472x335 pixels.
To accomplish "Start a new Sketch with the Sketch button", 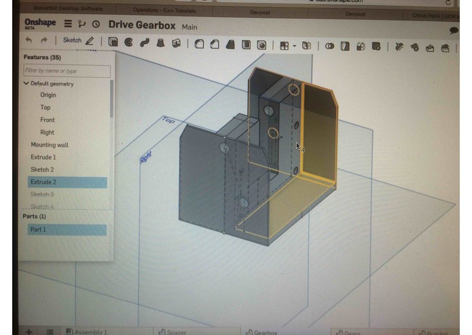I will point(78,41).
